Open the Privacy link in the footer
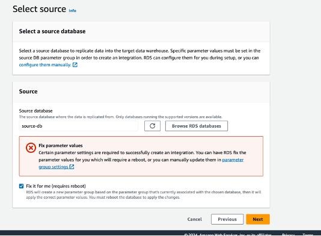 [x=288, y=234]
